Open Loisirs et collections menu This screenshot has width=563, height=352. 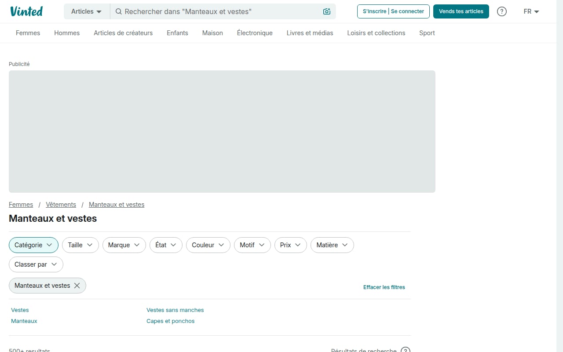coord(376,33)
